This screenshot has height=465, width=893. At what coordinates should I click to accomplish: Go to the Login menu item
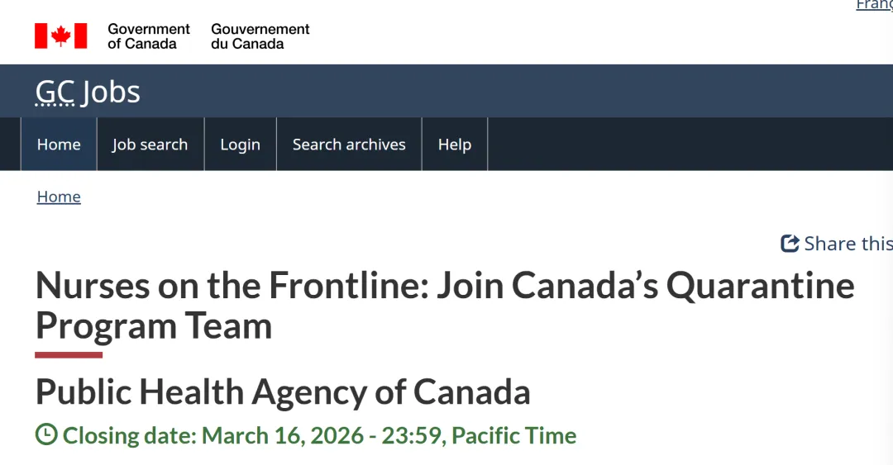coord(240,145)
